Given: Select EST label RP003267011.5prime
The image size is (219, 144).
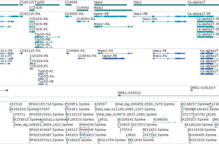Looking at the screenshot, I should (x=46, y=140).
